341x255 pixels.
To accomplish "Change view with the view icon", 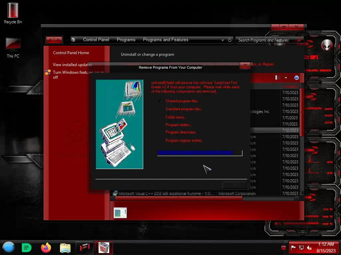I will 278,78.
